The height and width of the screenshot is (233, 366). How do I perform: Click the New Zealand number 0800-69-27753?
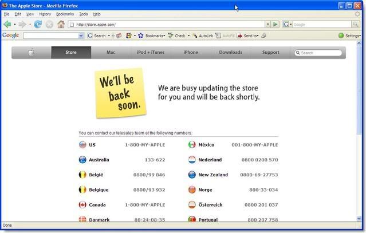coord(259,175)
